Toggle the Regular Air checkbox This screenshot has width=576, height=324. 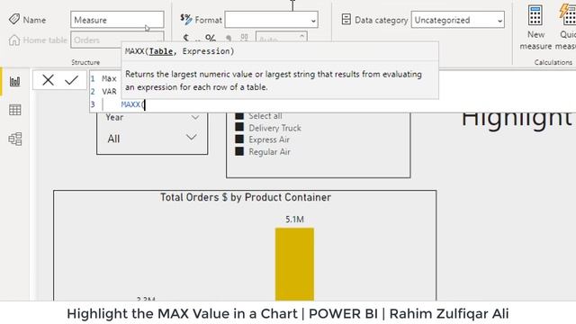point(239,151)
